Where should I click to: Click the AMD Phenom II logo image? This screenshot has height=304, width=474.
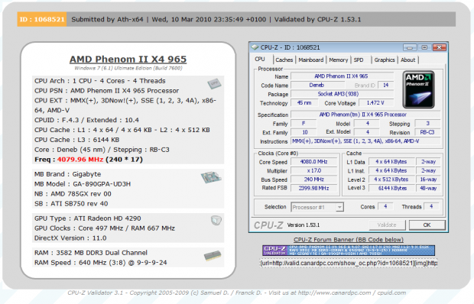coord(419,89)
